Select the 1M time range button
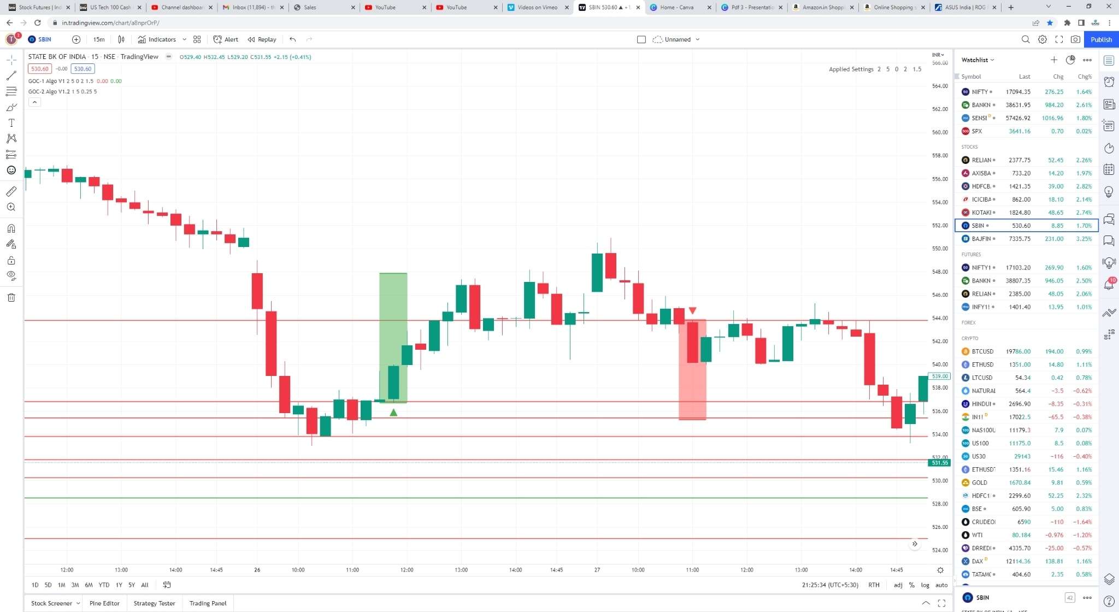 pos(61,585)
